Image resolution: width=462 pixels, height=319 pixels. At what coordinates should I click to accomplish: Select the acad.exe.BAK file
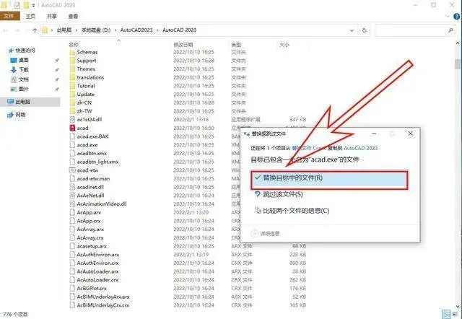pyautogui.click(x=92, y=136)
